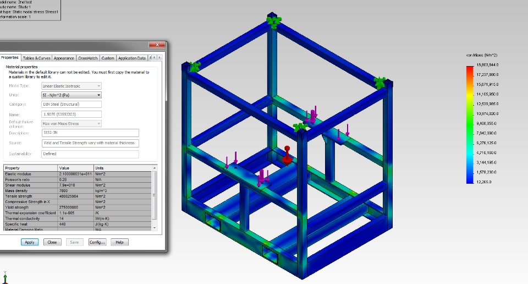Select the Shear modulus row
The width and height of the screenshot is (528, 284).
[78, 185]
